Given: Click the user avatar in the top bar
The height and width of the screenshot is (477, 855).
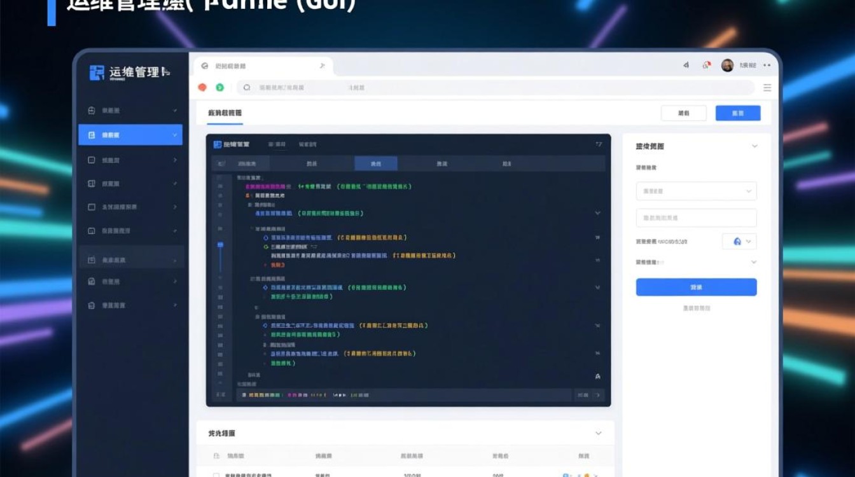Looking at the screenshot, I should (727, 66).
